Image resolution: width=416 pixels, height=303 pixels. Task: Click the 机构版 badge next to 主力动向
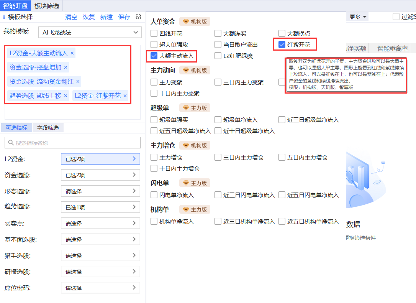tap(195, 70)
